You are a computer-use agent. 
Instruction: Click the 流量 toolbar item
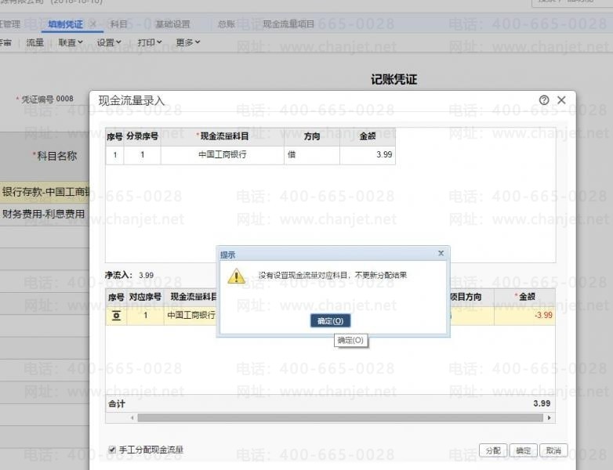coord(34,42)
